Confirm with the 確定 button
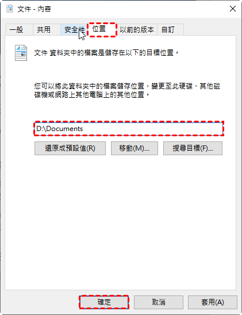This screenshot has height=315, width=242. 104,302
